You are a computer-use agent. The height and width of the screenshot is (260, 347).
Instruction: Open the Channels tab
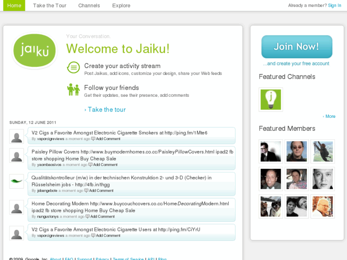pos(89,6)
